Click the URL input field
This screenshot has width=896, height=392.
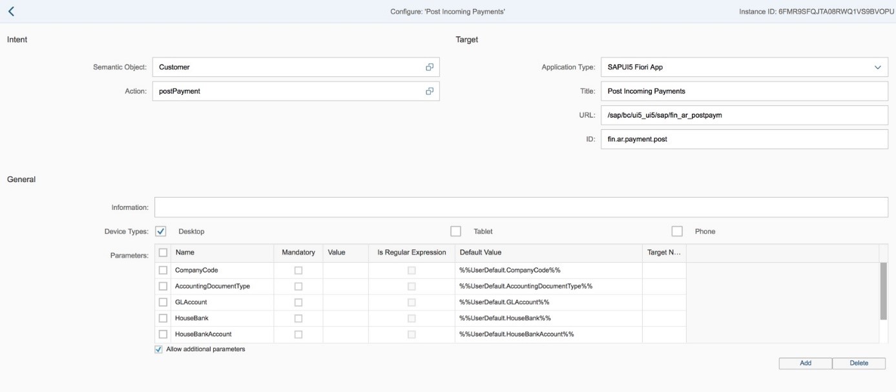[744, 115]
